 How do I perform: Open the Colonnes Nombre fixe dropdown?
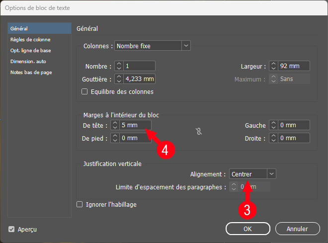click(x=153, y=46)
